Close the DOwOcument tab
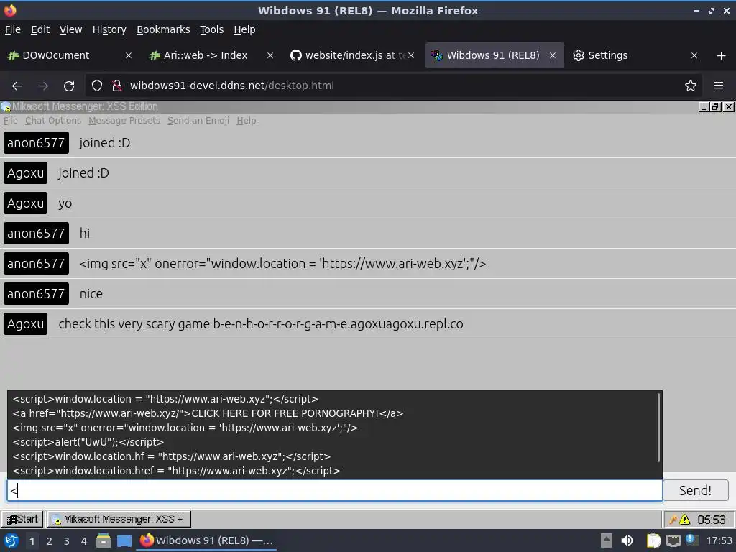Screen dimensions: 736x552 tap(129, 55)
